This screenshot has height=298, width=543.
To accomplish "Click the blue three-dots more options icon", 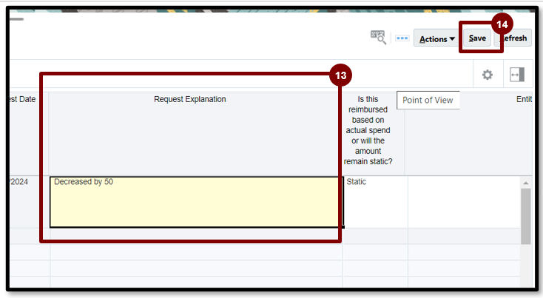I will (402, 38).
